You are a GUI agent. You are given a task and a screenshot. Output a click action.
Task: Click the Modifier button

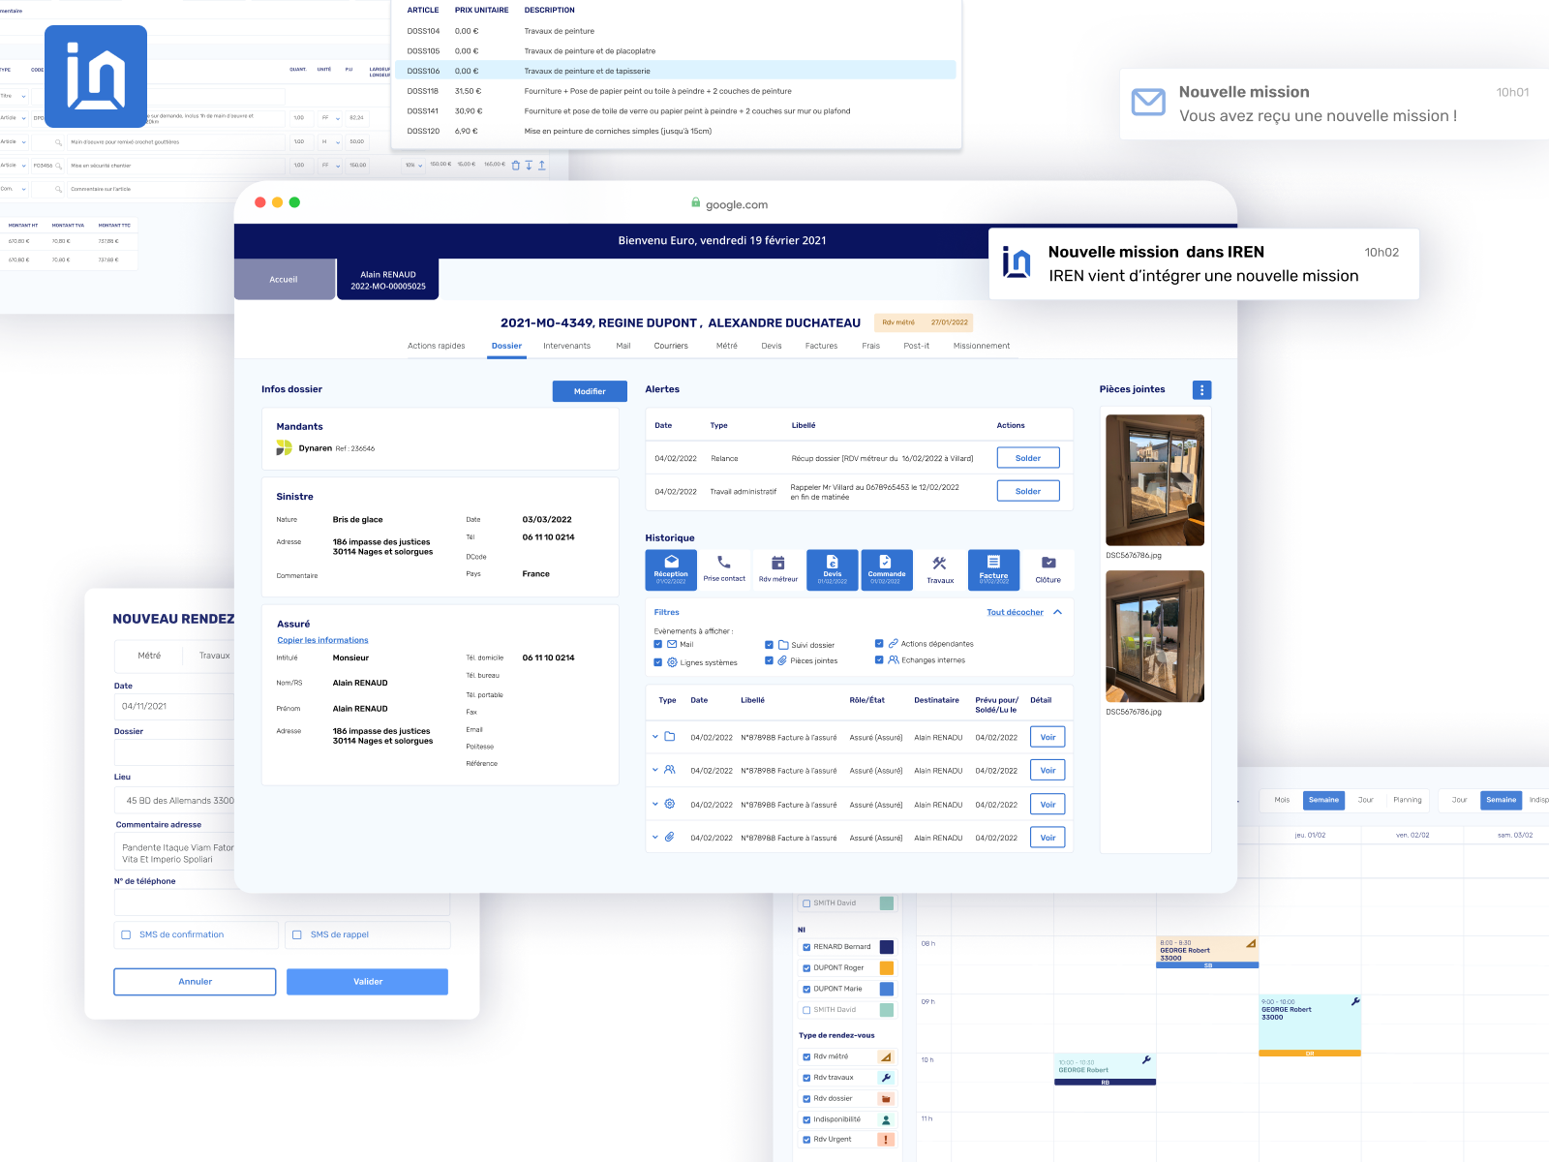coord(590,391)
